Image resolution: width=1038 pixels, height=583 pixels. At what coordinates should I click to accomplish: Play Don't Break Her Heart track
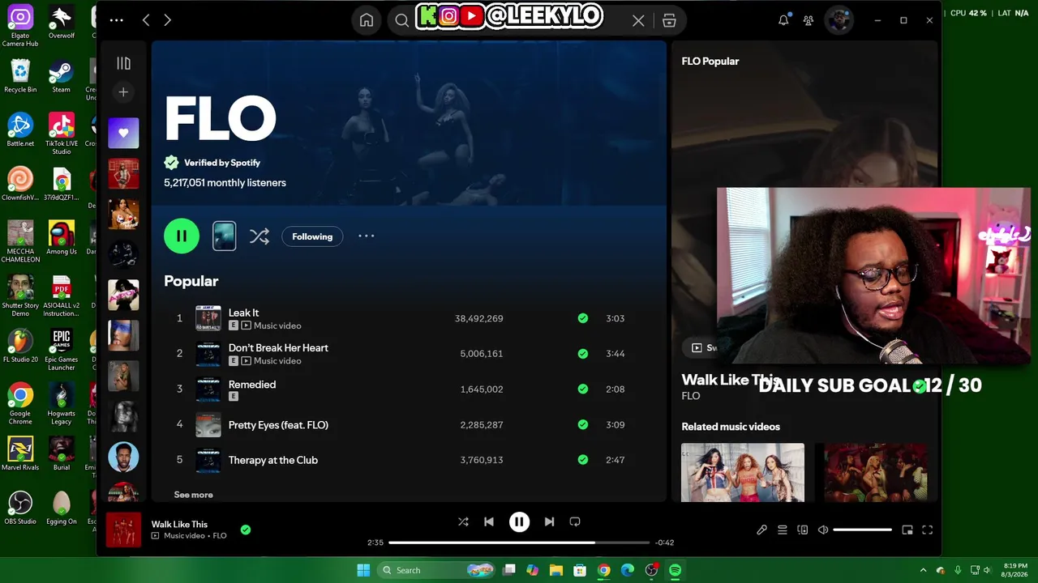278,348
